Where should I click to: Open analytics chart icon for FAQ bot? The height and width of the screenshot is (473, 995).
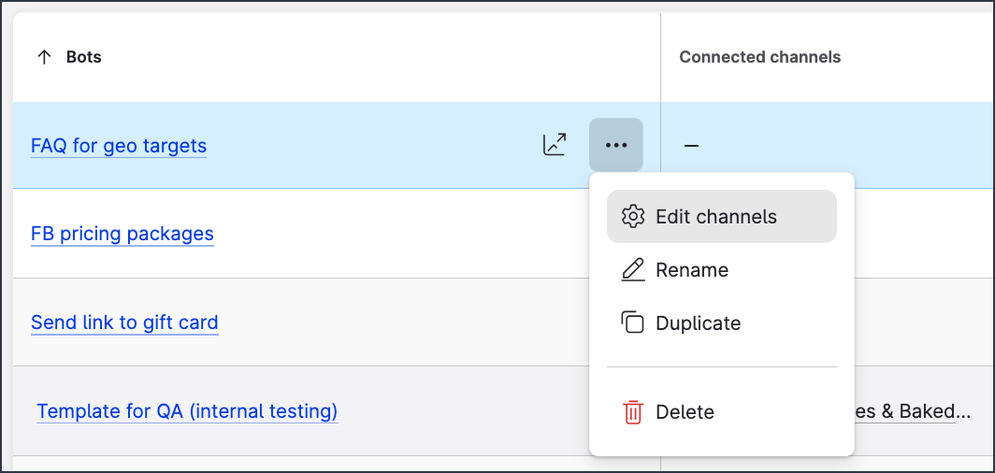pyautogui.click(x=555, y=145)
